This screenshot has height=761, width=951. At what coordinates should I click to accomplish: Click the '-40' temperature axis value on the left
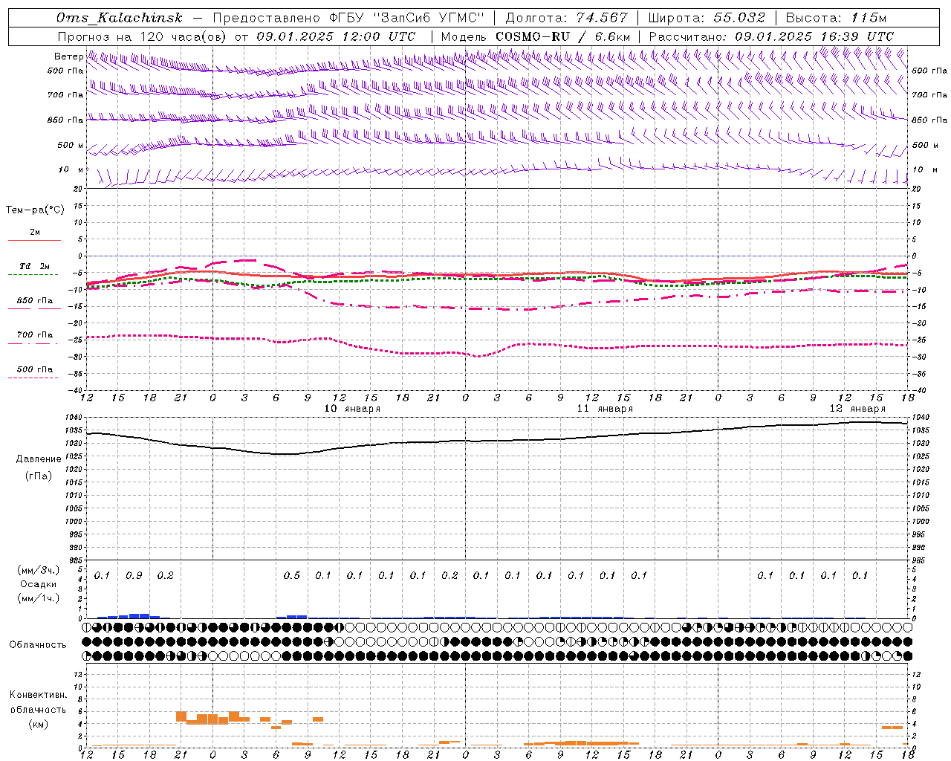pos(77,390)
